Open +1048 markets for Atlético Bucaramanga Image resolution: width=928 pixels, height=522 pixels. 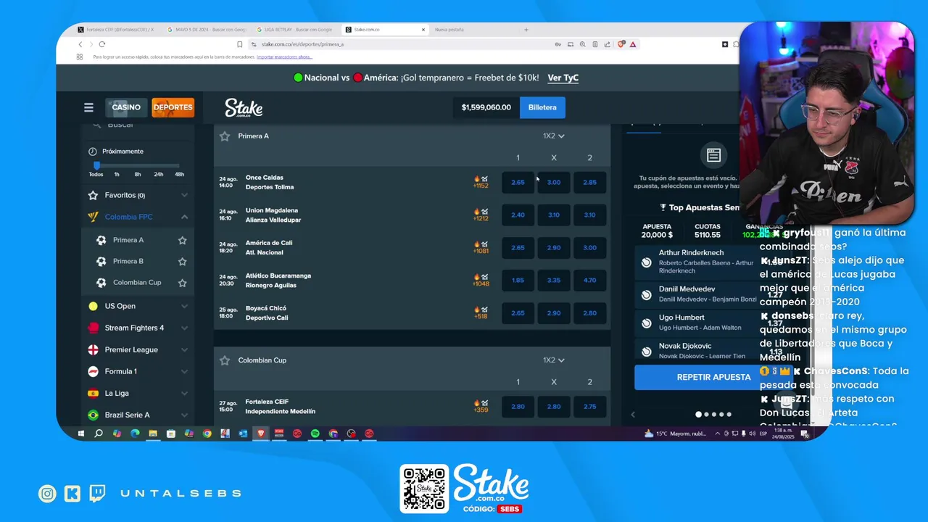pyautogui.click(x=481, y=284)
